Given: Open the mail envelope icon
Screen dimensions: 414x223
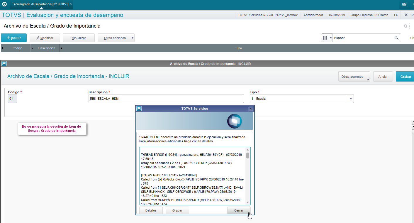Looking at the screenshot, I should (404, 4).
